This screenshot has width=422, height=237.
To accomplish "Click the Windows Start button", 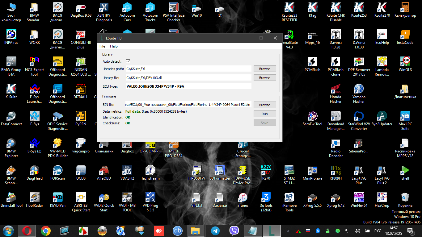I will tap(8, 231).
